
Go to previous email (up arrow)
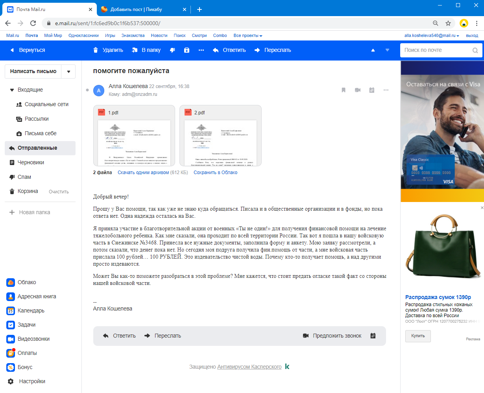[373, 50]
